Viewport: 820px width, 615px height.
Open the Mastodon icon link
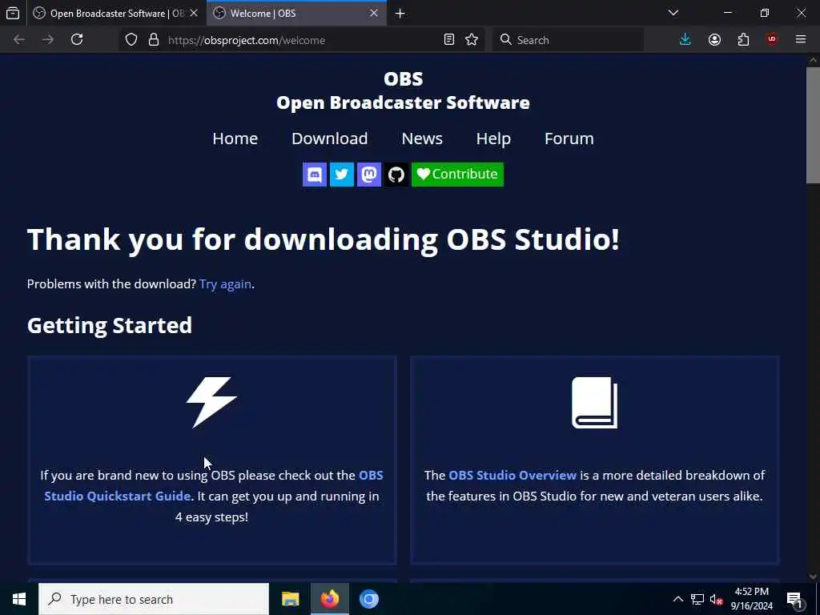click(x=368, y=174)
